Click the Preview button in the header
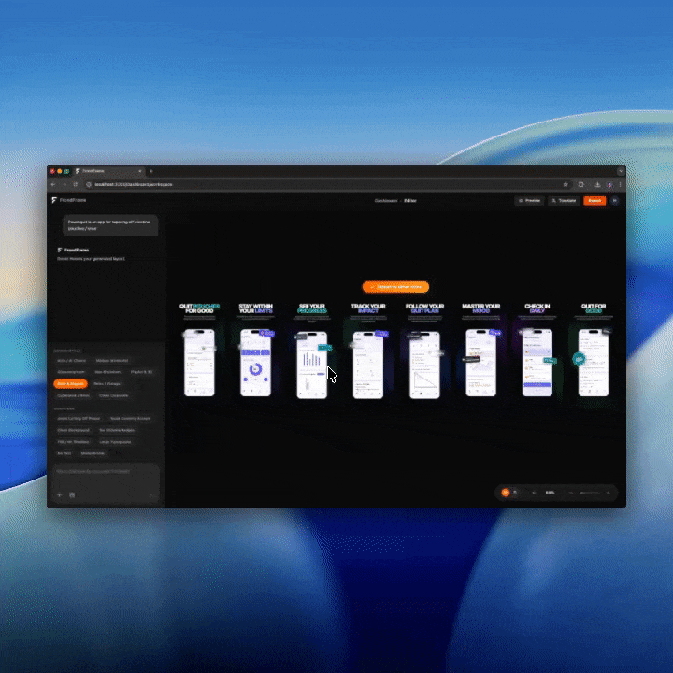The width and height of the screenshot is (673, 673). [x=530, y=200]
